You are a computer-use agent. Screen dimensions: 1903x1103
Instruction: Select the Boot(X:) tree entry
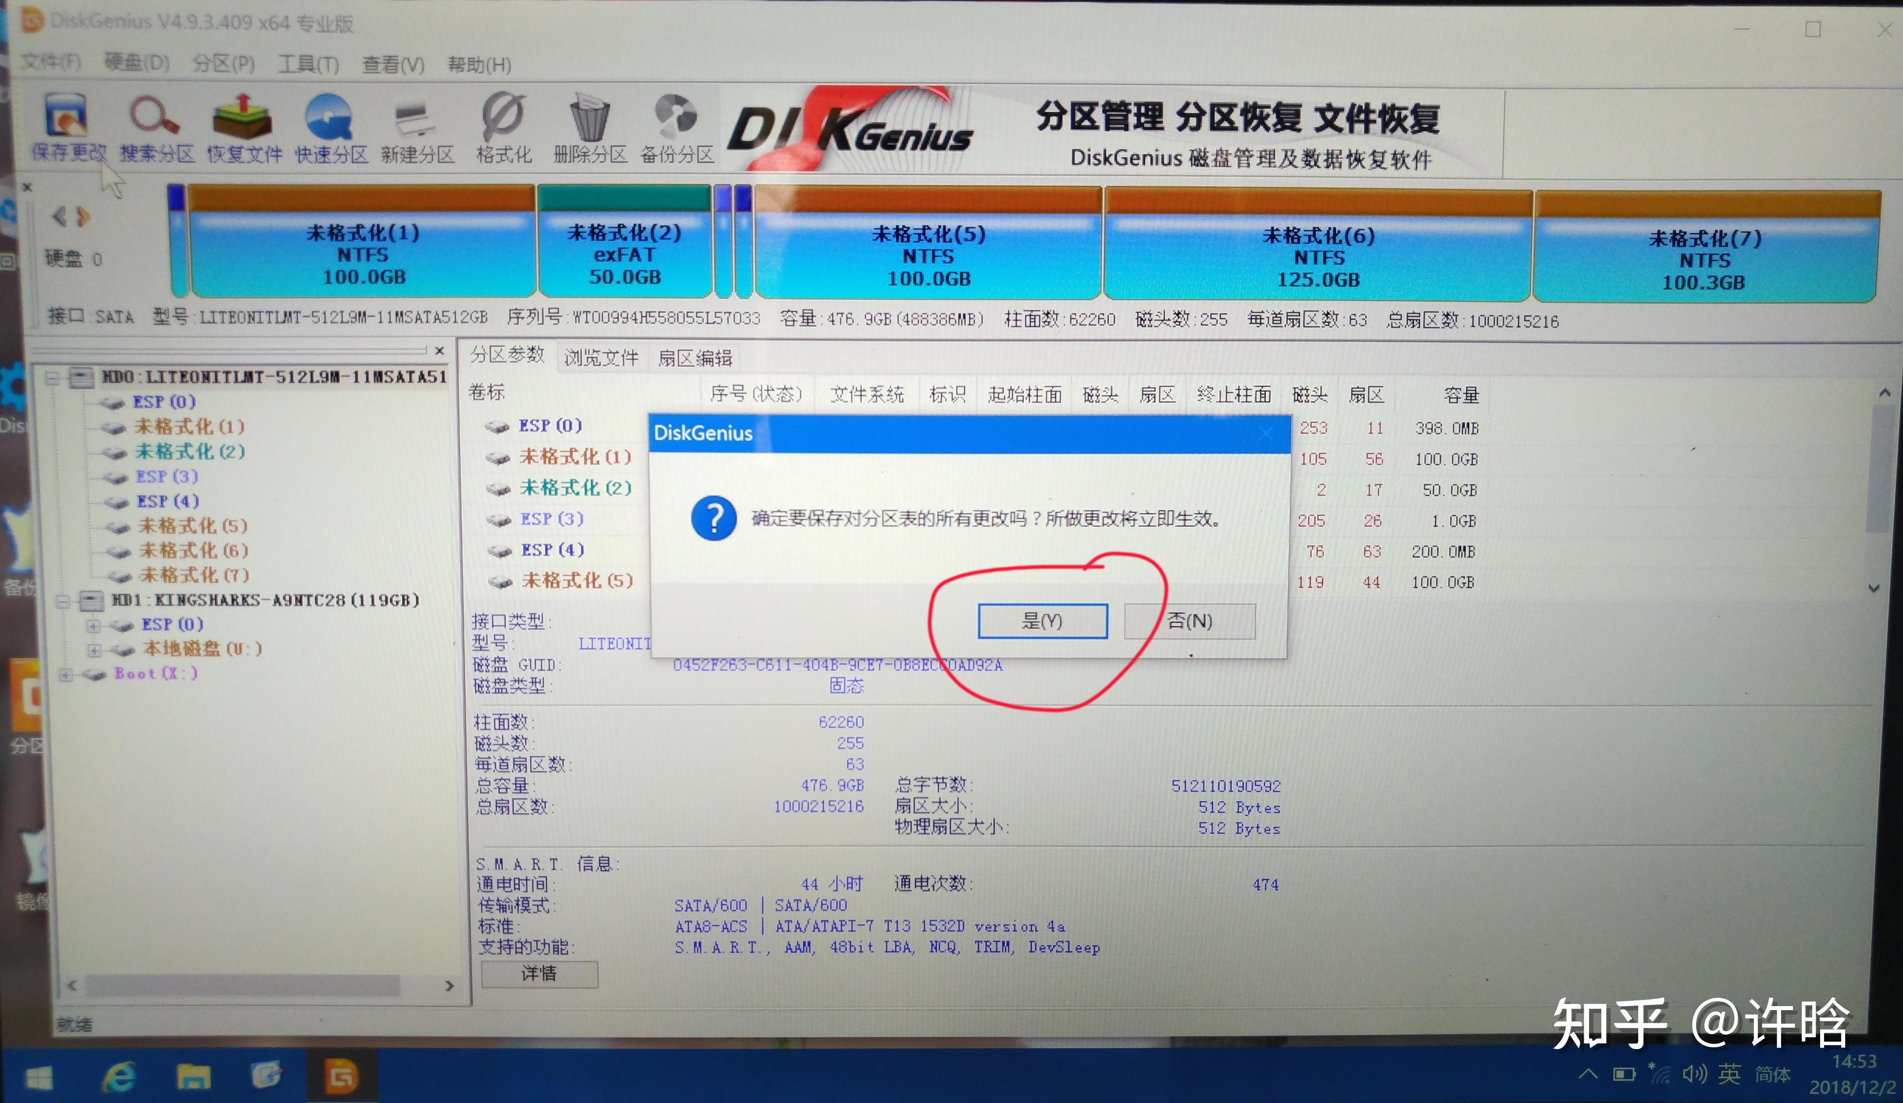click(x=156, y=673)
